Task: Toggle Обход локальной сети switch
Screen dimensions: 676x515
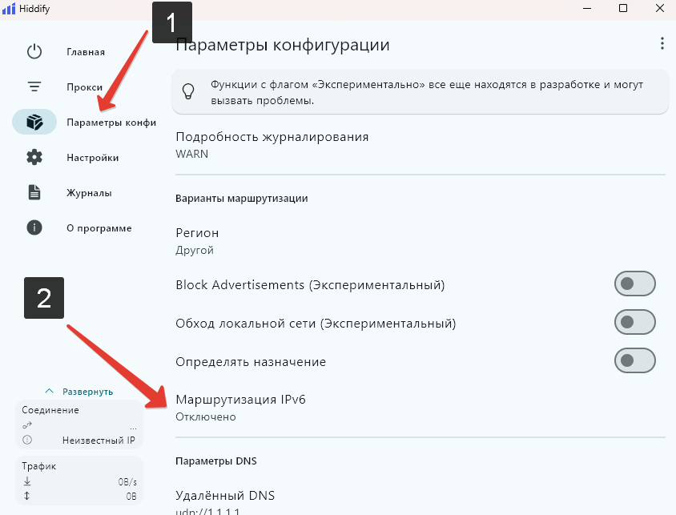Action: point(634,322)
